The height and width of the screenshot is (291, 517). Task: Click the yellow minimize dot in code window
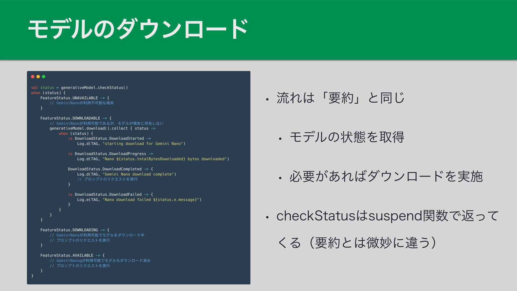38,77
